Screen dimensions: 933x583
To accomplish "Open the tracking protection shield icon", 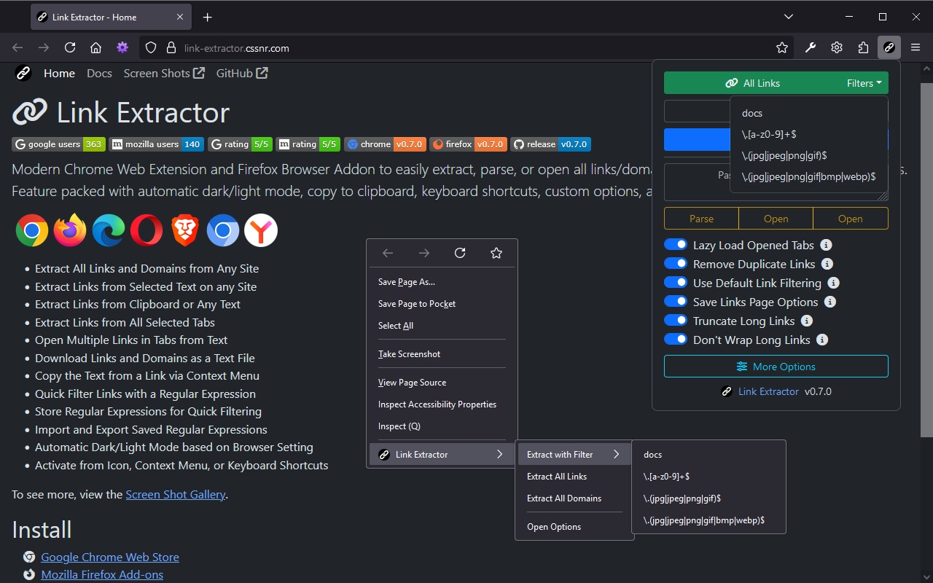I will coord(150,47).
